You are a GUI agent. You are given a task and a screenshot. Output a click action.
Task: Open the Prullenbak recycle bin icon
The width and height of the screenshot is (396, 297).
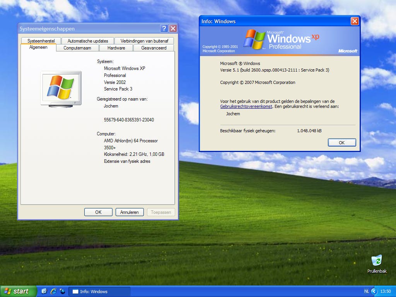click(377, 264)
